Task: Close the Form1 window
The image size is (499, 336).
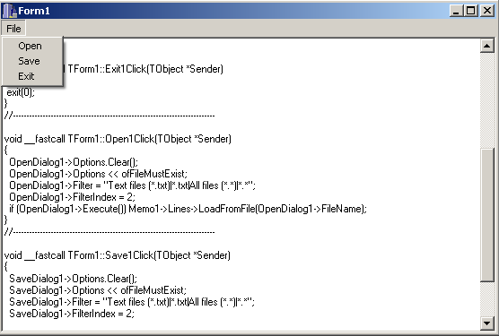Action: click(x=487, y=11)
